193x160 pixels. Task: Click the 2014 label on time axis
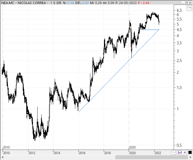[57, 153]
